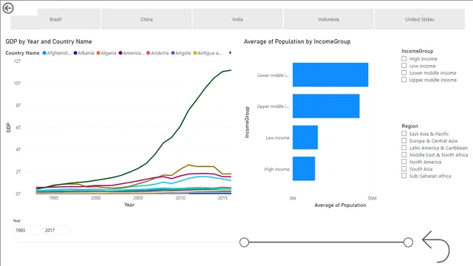Check Middle East & North Africa region
The width and height of the screenshot is (473, 266).
404,154
